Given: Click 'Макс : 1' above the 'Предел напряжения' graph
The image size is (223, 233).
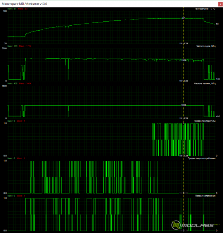Looking at the screenshot, I should tap(21, 196).
